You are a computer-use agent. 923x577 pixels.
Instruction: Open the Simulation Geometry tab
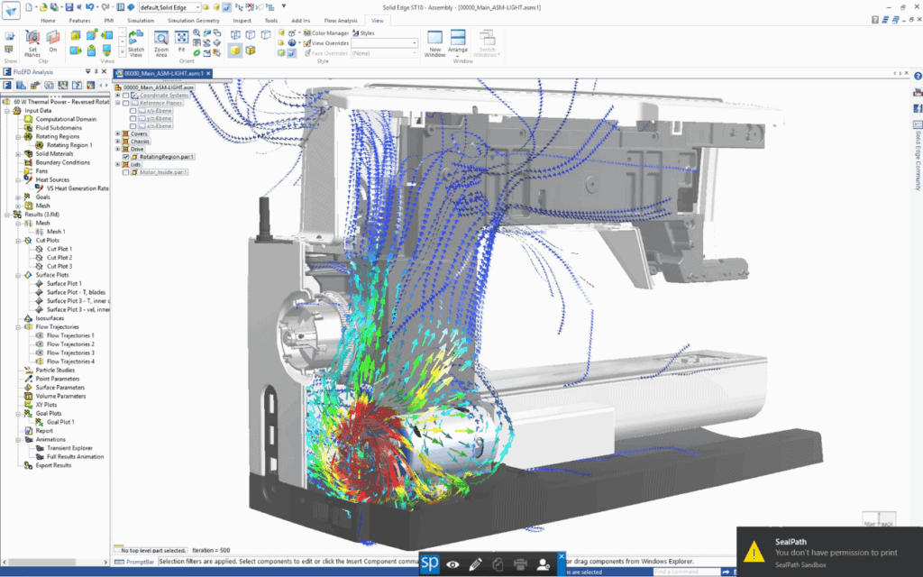(194, 21)
